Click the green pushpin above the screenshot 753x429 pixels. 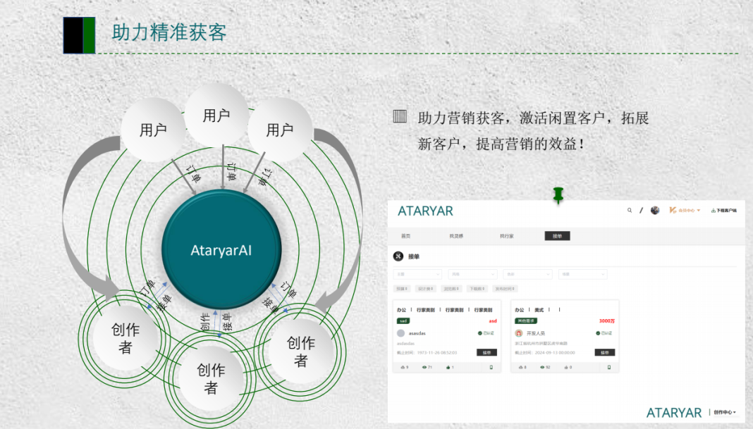click(x=558, y=195)
